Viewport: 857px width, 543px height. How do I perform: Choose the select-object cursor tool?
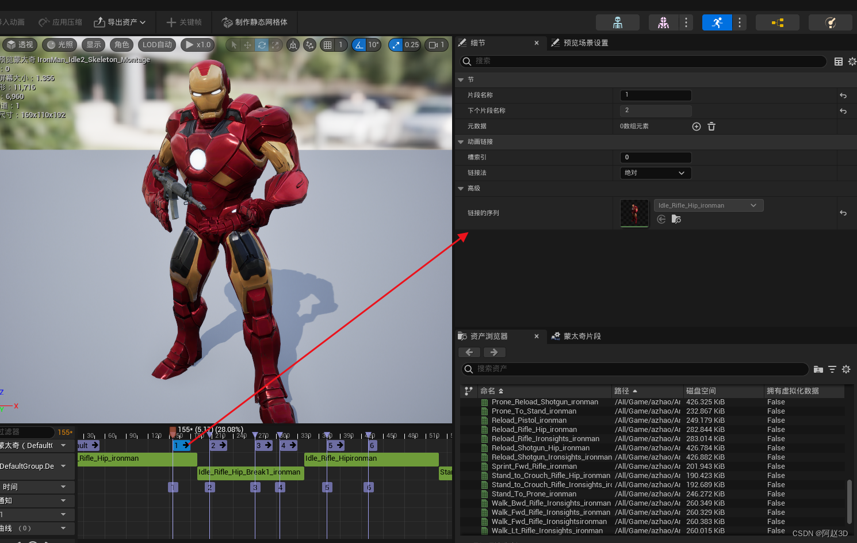[234, 45]
